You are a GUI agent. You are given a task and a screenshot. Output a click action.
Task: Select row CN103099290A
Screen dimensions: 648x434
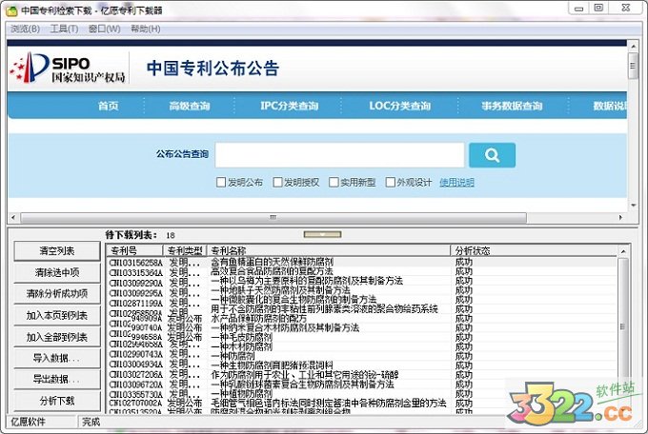pos(362,281)
